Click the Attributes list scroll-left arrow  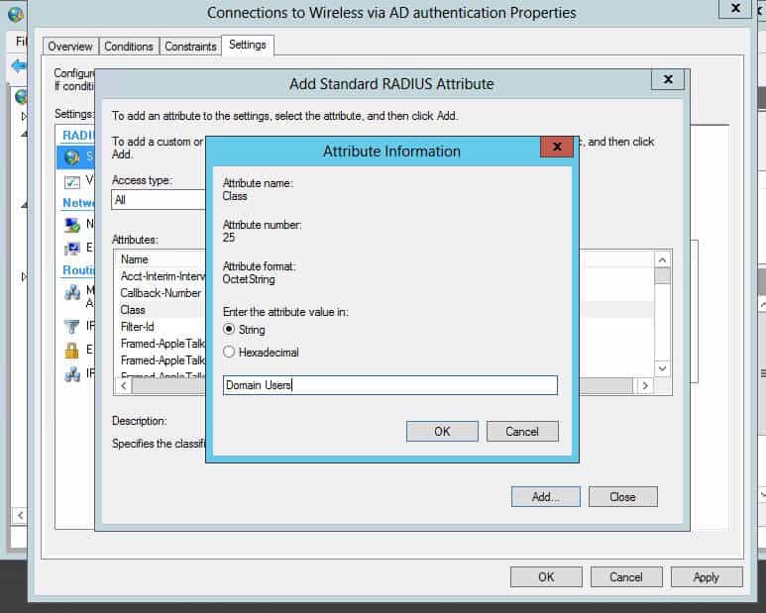[124, 385]
